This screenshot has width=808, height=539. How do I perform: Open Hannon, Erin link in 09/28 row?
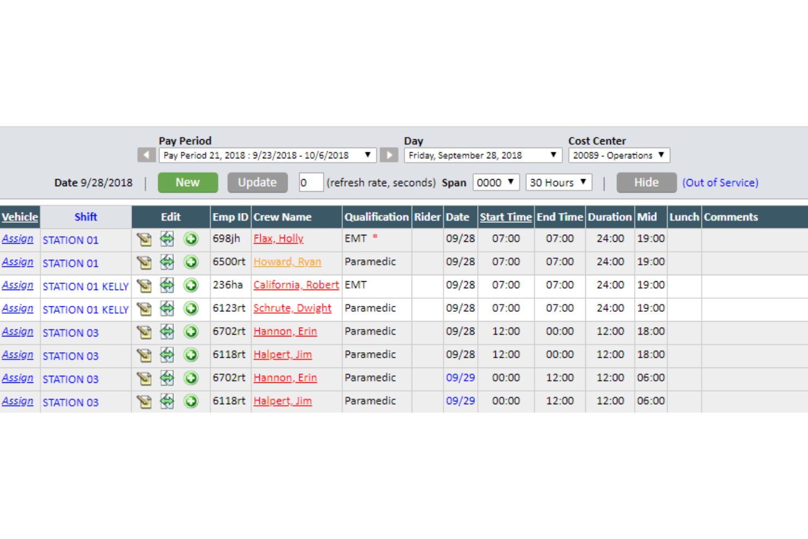[x=285, y=331]
